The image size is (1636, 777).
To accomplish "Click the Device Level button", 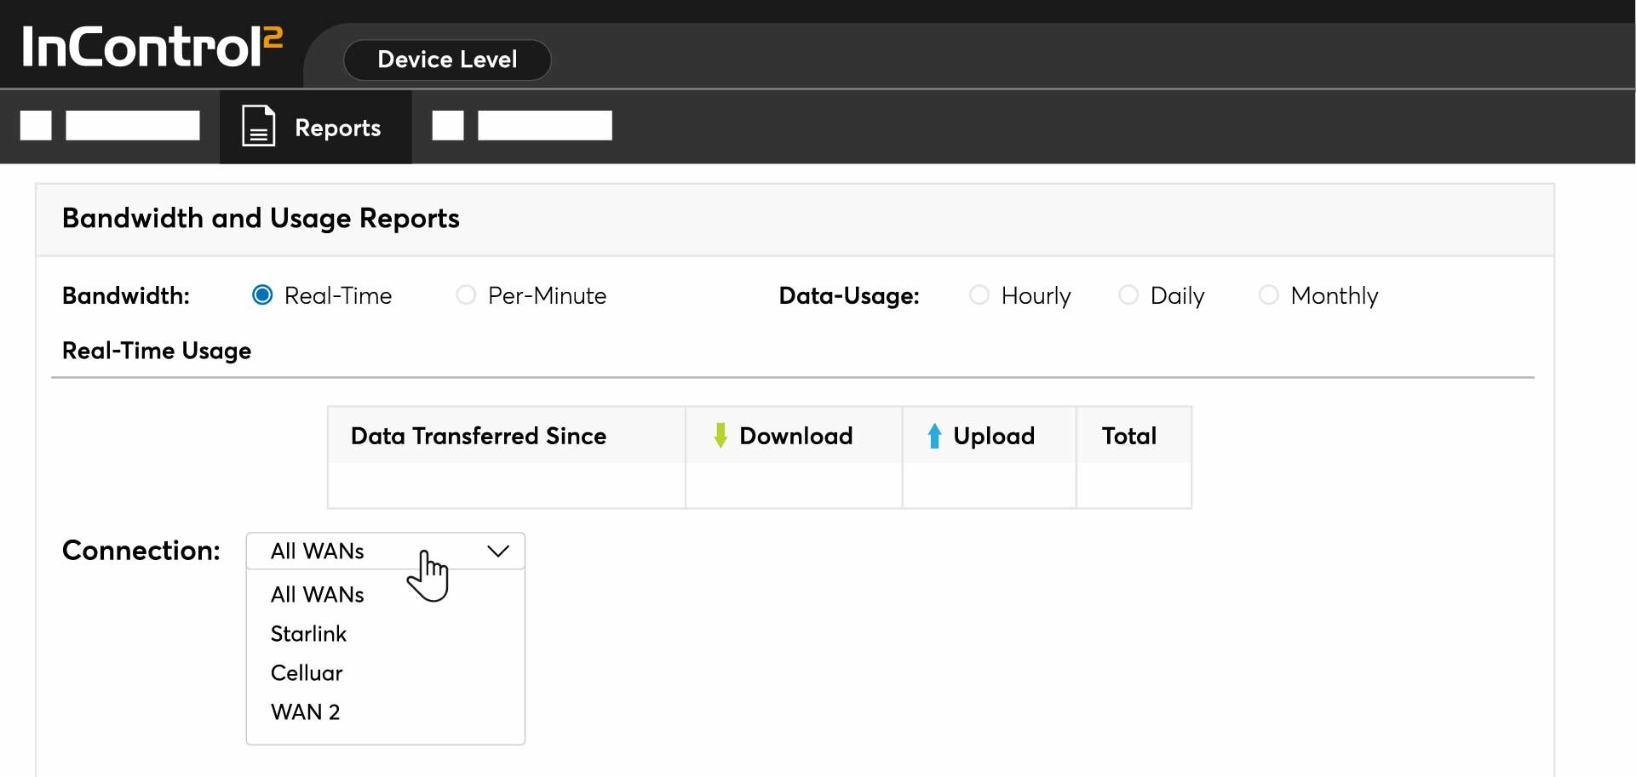I will pyautogui.click(x=447, y=60).
